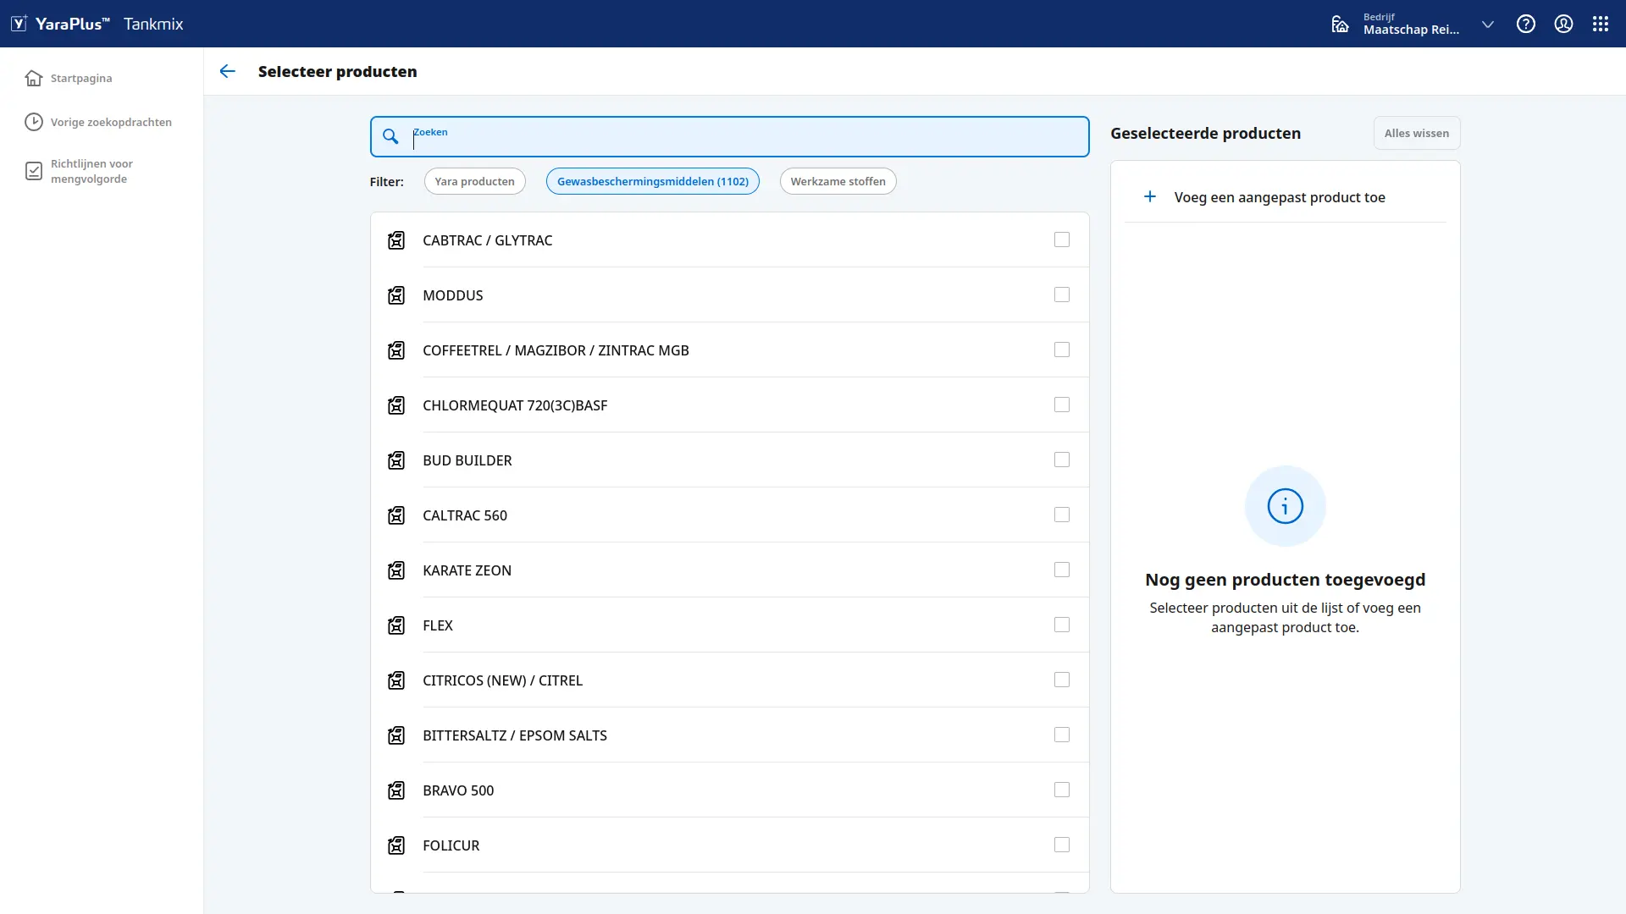Viewport: 1626px width, 914px height.
Task: Click the Tankmix app title
Action: [x=153, y=24]
